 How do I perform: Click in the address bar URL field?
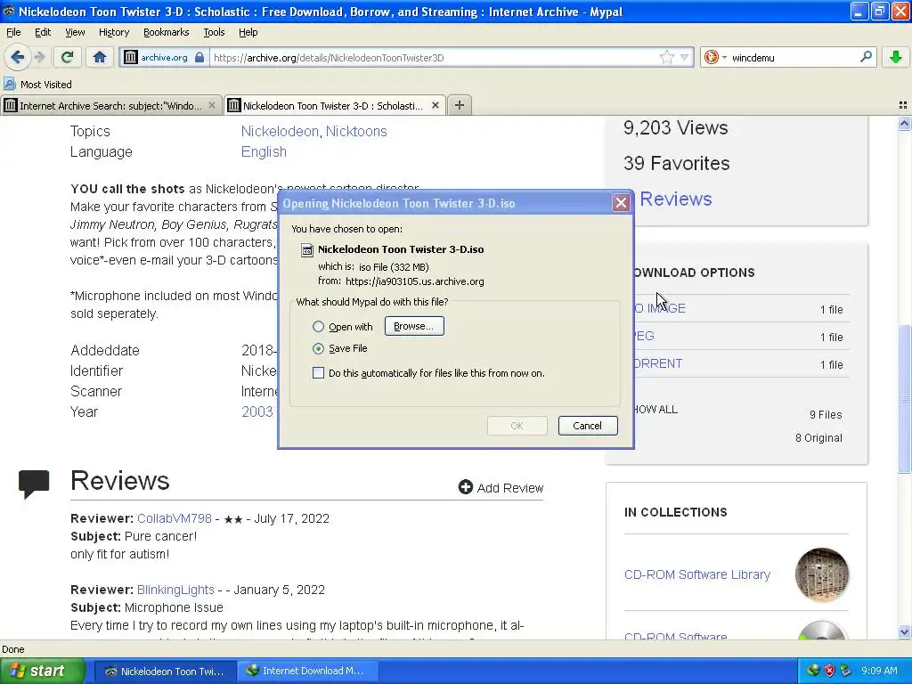click(434, 58)
